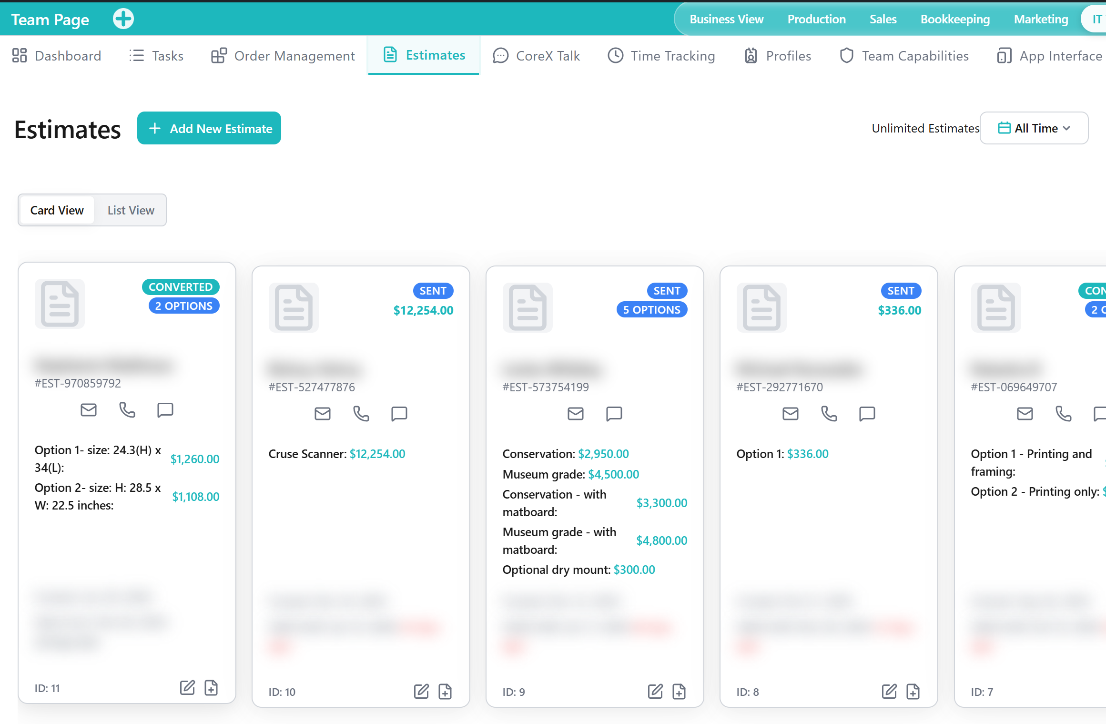Open Profiles tab
The height and width of the screenshot is (724, 1106).
click(x=778, y=56)
